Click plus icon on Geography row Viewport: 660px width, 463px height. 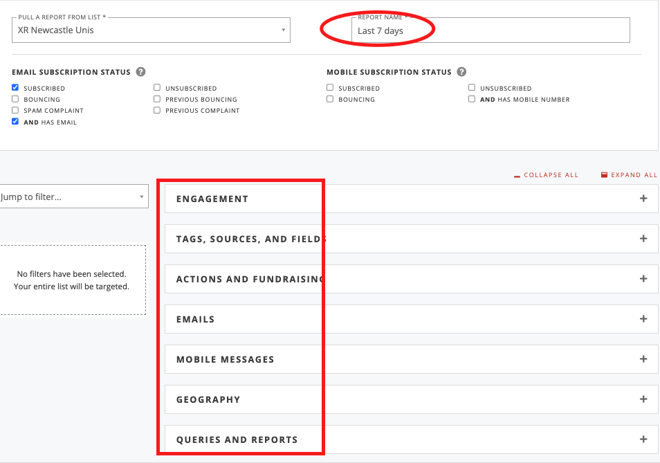coord(643,399)
